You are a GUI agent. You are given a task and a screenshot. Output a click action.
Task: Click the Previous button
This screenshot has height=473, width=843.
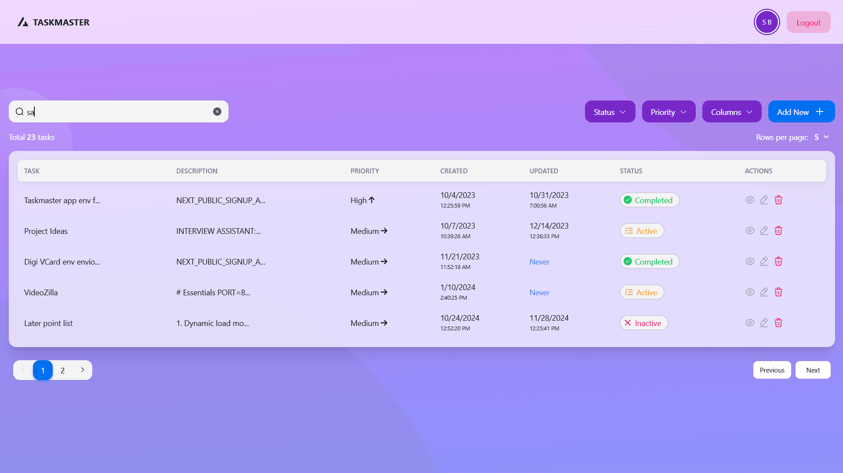(x=772, y=370)
